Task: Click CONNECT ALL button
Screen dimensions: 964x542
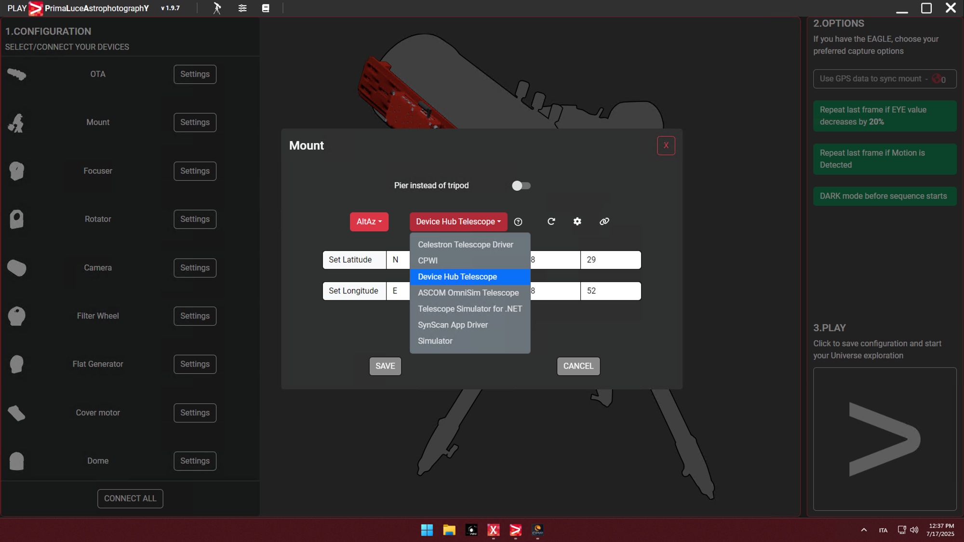Action: coord(130,499)
